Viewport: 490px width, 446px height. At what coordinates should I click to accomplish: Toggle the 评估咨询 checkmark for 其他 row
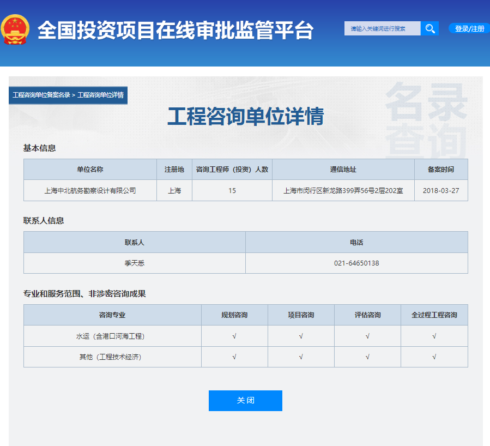[x=367, y=357]
